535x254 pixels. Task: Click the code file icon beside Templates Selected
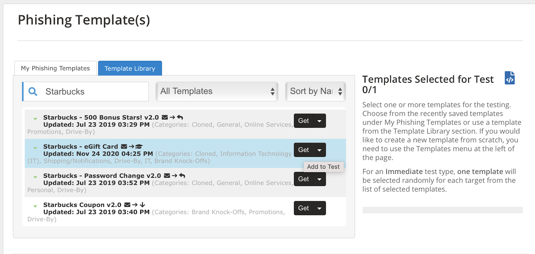click(x=510, y=78)
